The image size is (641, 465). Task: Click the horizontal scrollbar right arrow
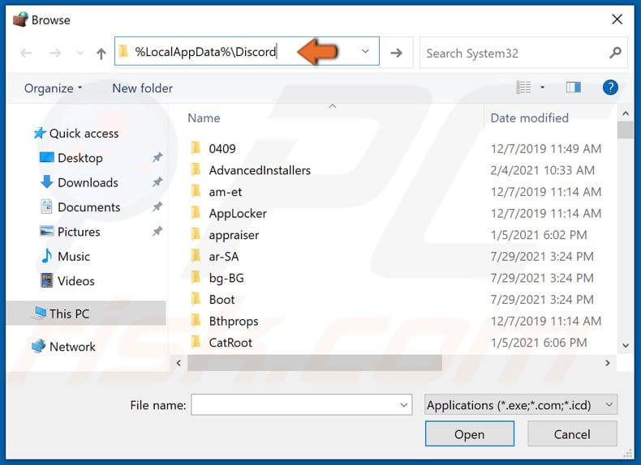pos(608,363)
